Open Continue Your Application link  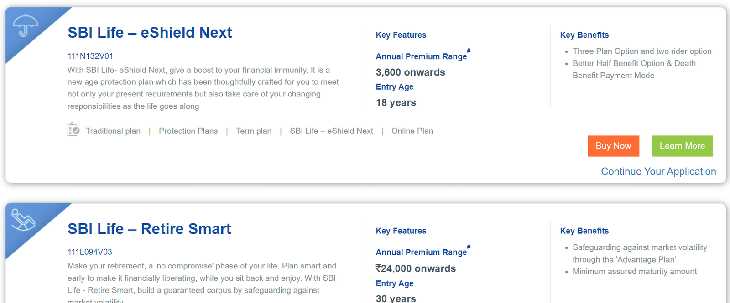pos(658,172)
